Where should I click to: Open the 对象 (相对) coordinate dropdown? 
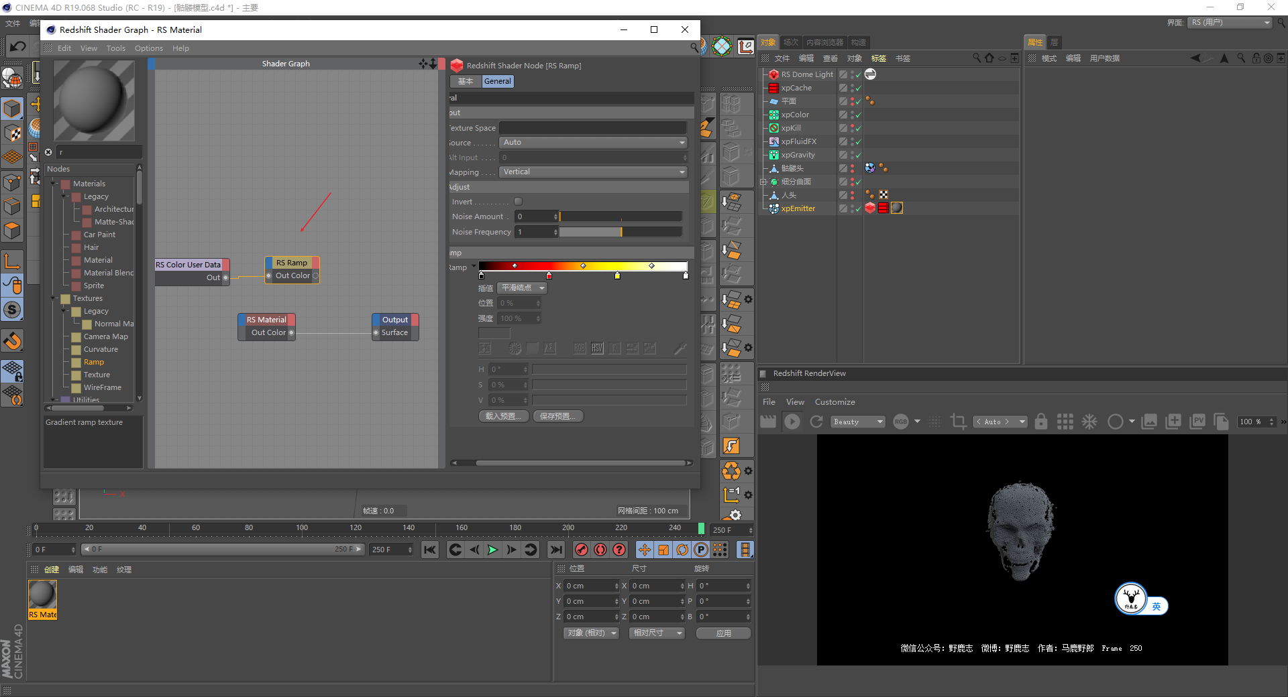point(591,633)
